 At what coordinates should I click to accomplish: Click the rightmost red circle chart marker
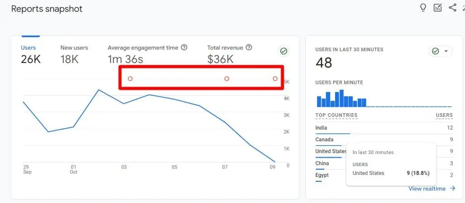tap(275, 79)
